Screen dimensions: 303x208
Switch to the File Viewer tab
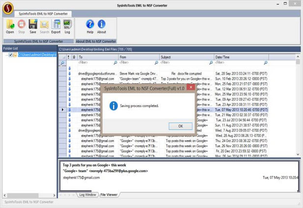click(109, 195)
